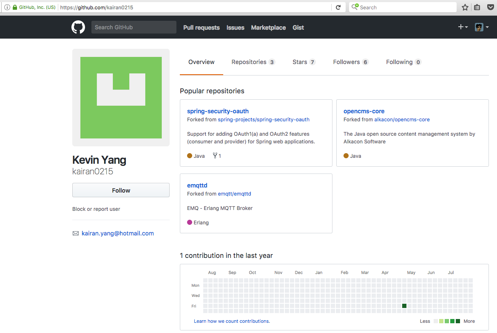
Task: Click the May month label in graph
Action: pos(411,272)
